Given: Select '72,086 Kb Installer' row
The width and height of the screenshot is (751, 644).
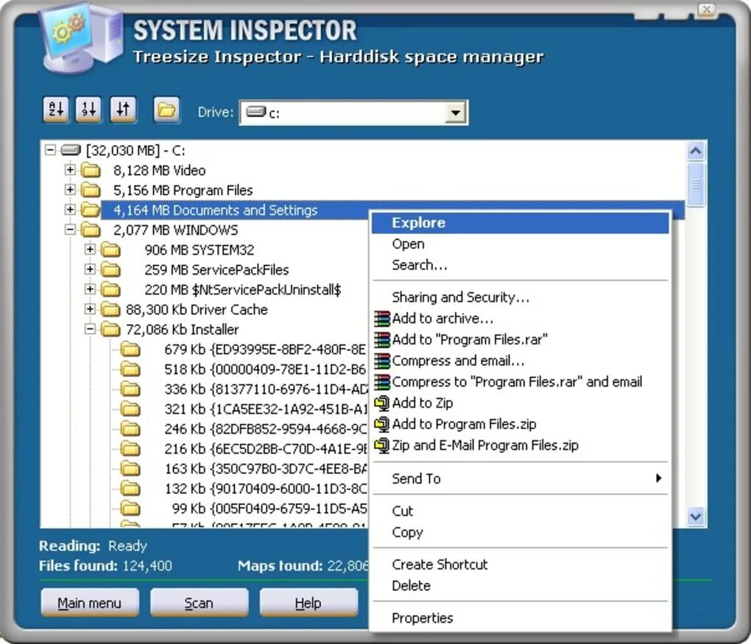Looking at the screenshot, I should [x=182, y=330].
